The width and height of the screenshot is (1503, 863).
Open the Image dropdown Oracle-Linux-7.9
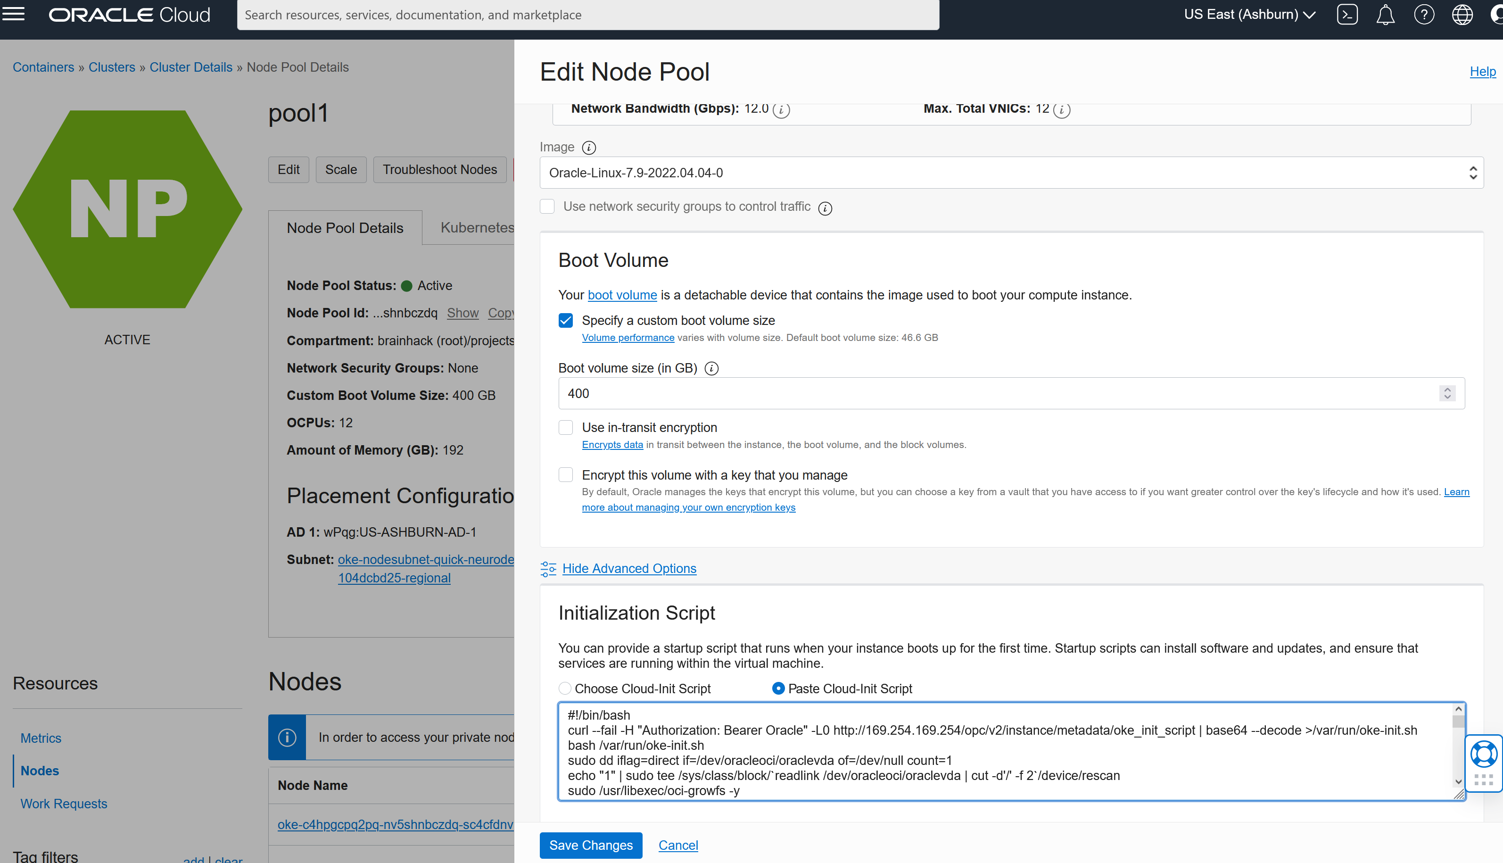(x=1011, y=173)
